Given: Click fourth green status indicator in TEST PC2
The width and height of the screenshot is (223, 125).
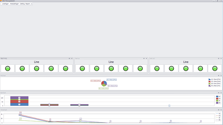Looking at the screenshot, I should pyautogui.click(x=51, y=68).
